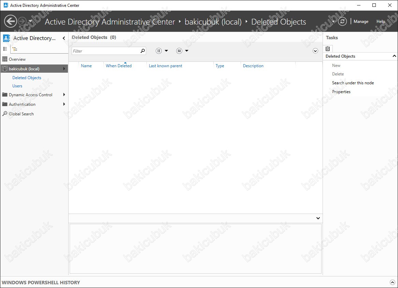Image resolution: width=398 pixels, height=288 pixels.
Task: Sort by Name column
Action: point(86,66)
